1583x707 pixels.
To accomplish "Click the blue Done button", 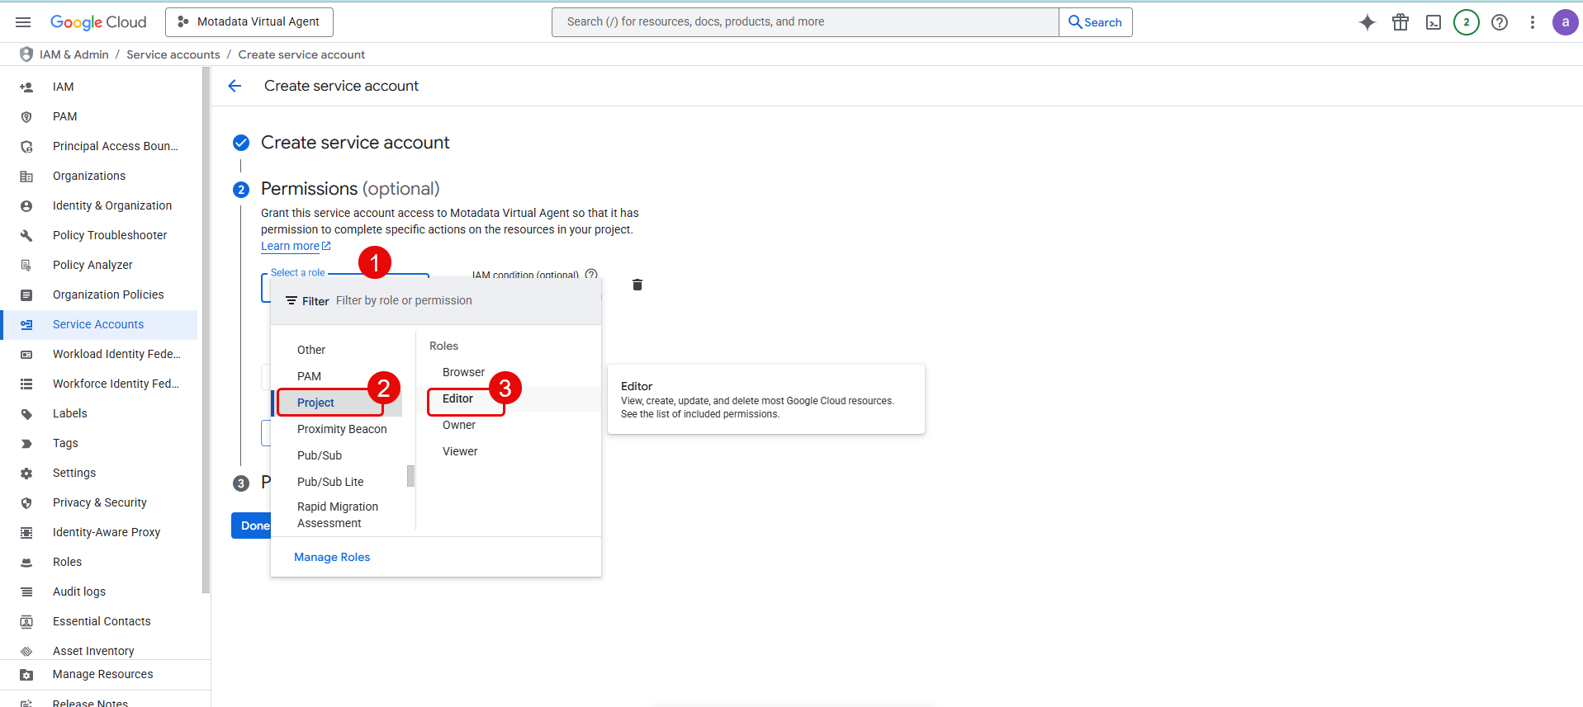I will (252, 526).
